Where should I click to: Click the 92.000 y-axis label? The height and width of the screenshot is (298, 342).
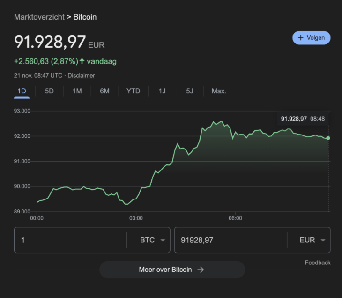coord(22,136)
